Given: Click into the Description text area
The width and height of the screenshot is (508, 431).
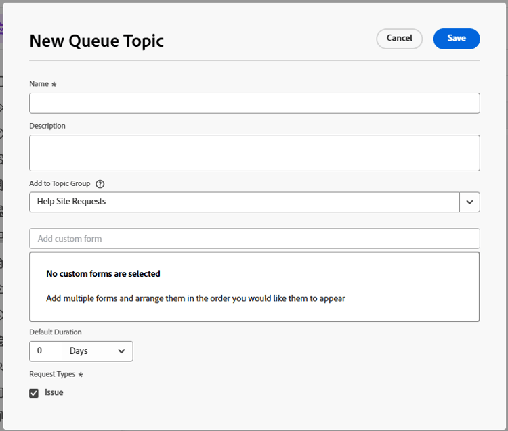Looking at the screenshot, I should (x=254, y=153).
